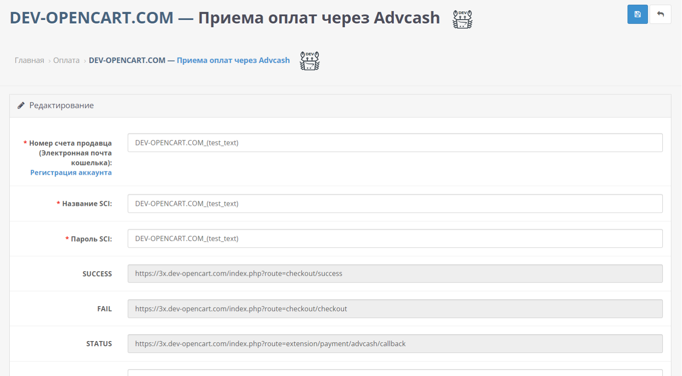The height and width of the screenshot is (376, 682).
Task: Click the blue save floppy-disk button
Action: click(x=637, y=14)
